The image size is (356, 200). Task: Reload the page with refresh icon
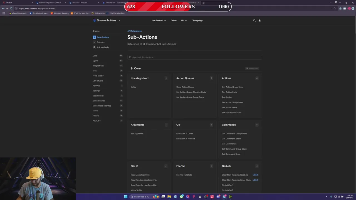pyautogui.click(x=11, y=8)
